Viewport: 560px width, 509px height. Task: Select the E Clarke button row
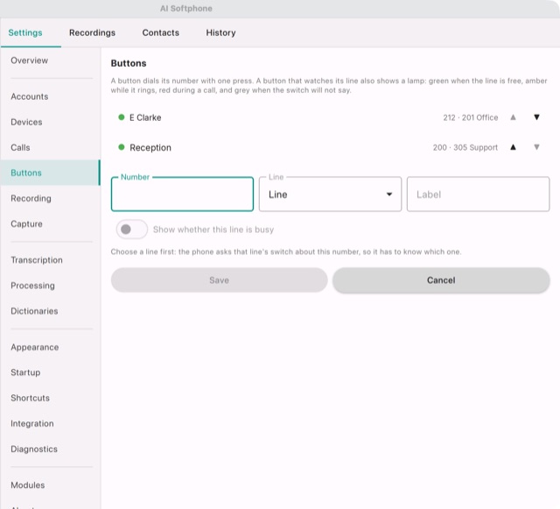pyautogui.click(x=330, y=117)
